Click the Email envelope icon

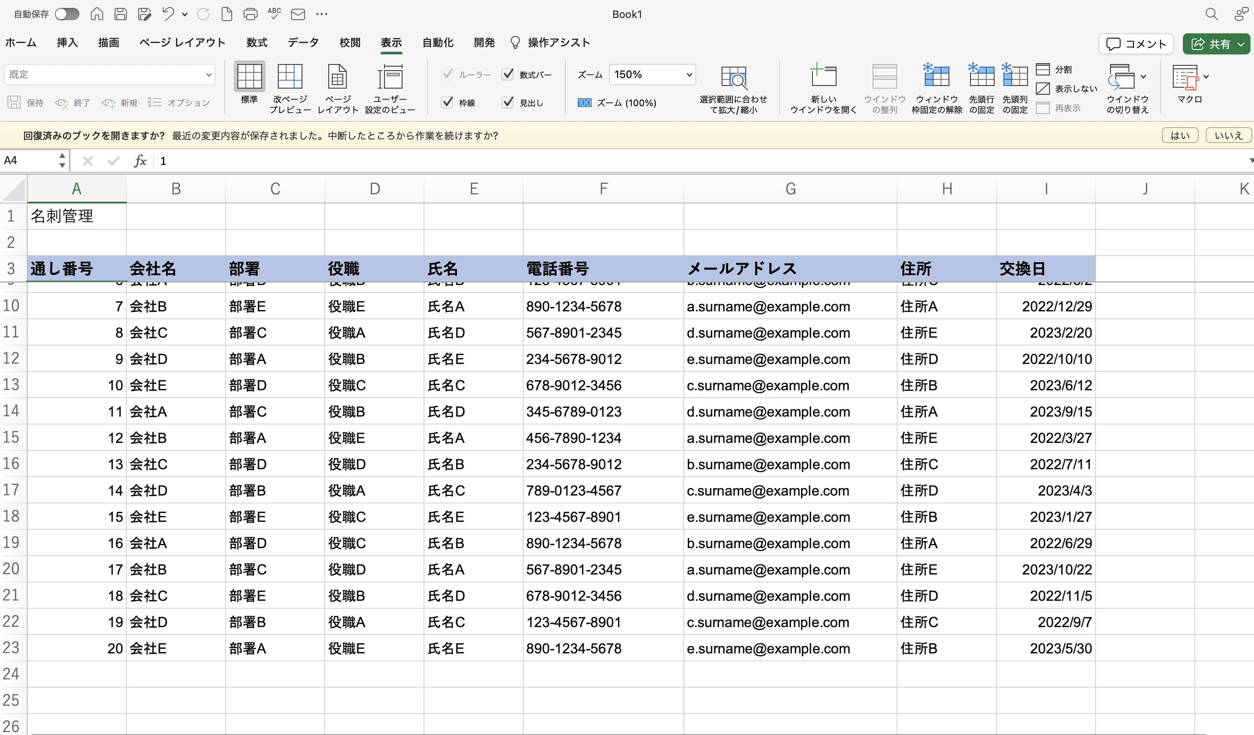298,14
